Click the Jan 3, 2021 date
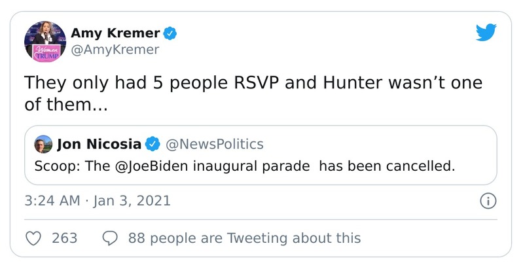523x267 pixels. pyautogui.click(x=131, y=201)
